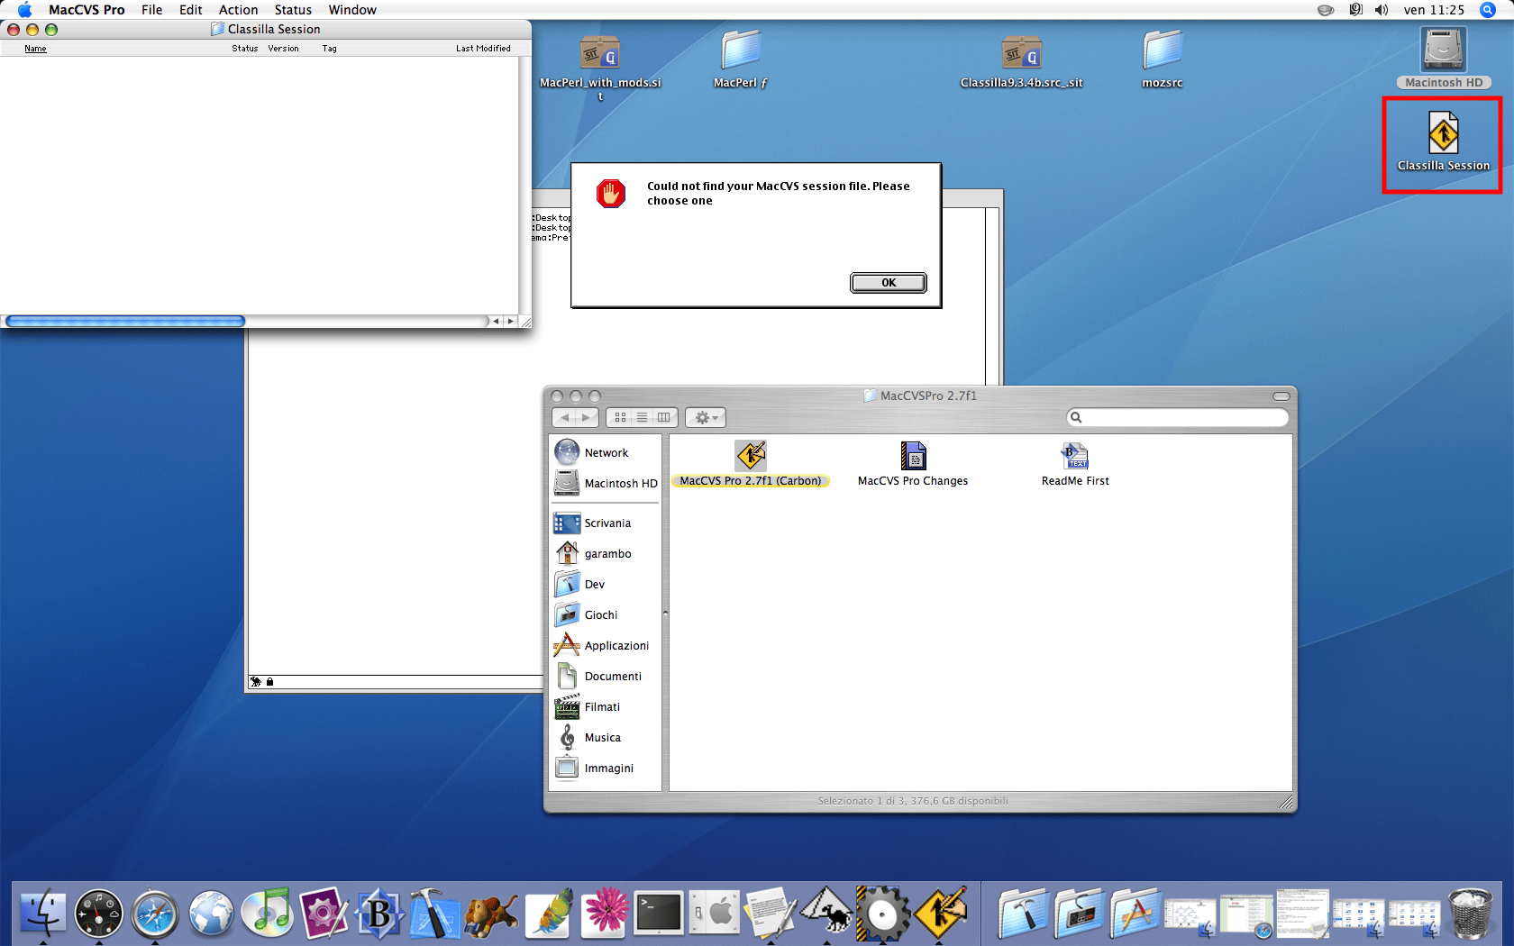Open the File menu
Screen dimensions: 1514x946
point(151,10)
